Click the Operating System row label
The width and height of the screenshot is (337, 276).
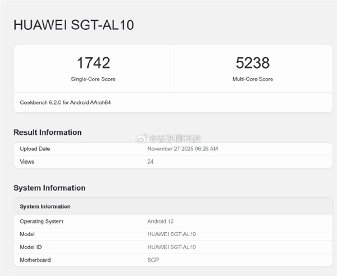pos(42,221)
